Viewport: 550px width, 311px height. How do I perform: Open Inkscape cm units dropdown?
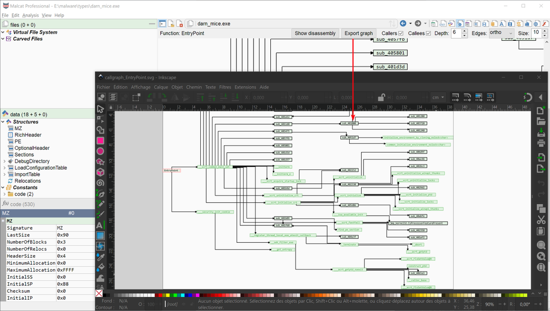439,97
